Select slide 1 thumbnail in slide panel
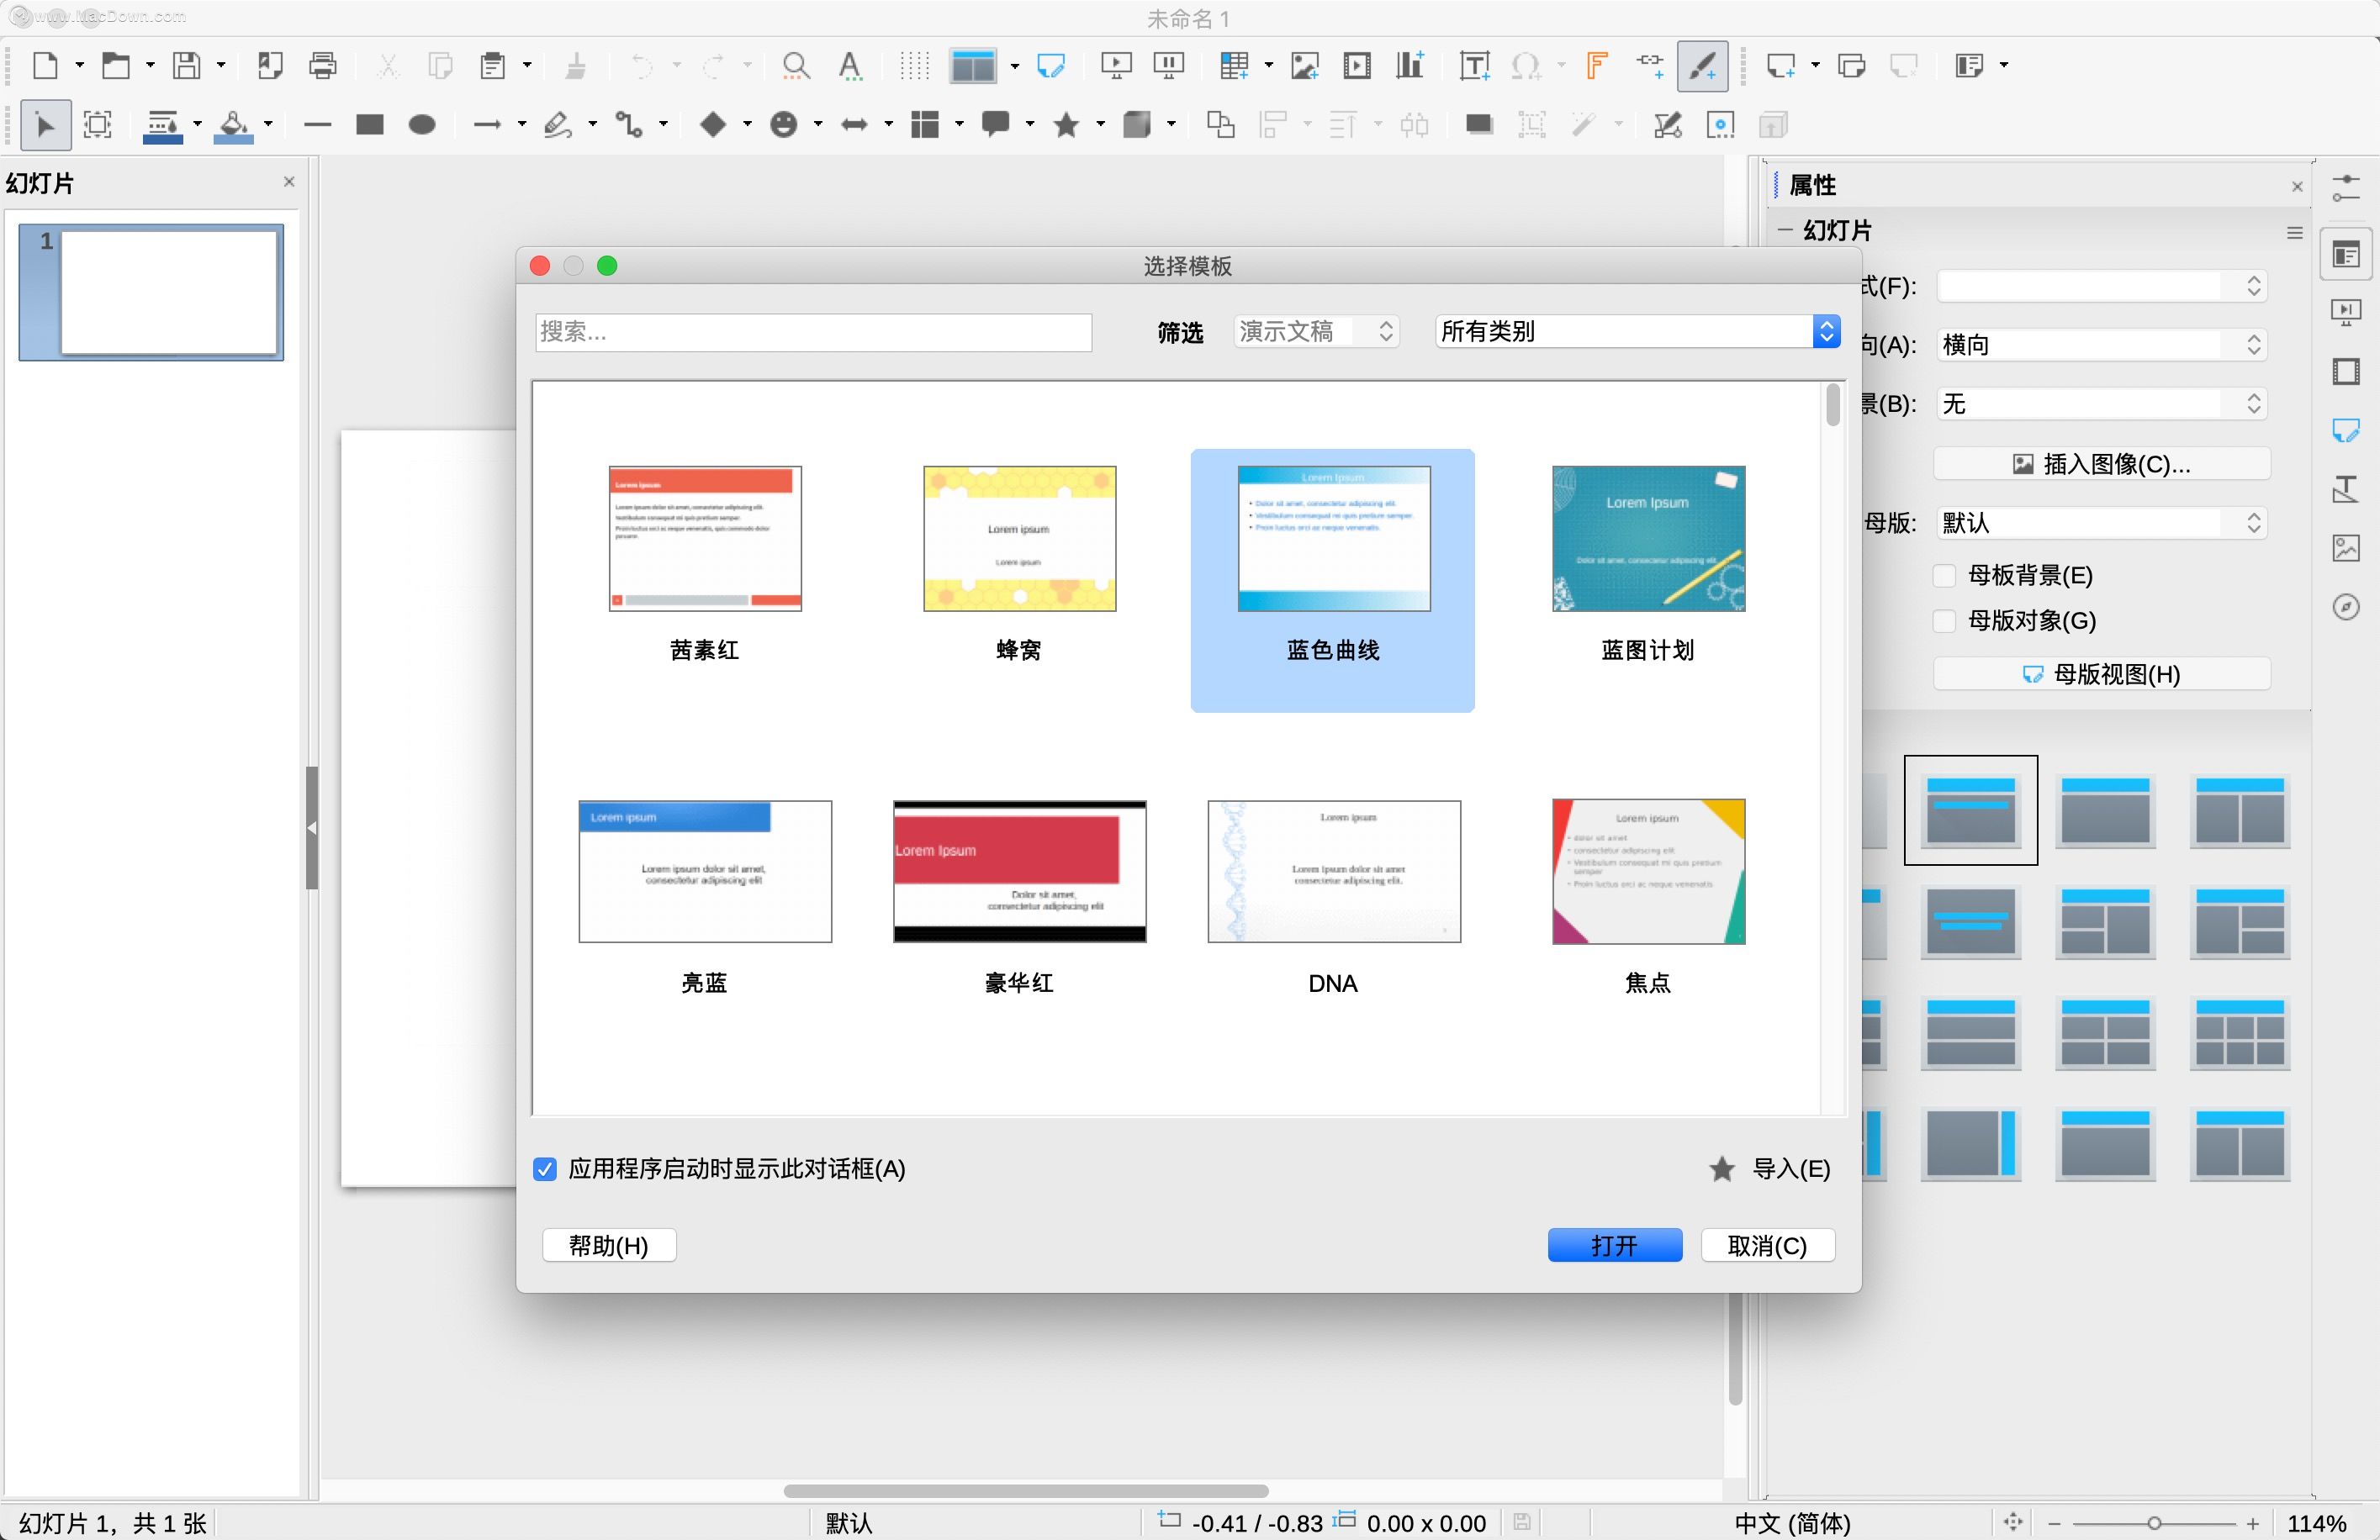This screenshot has height=1540, width=2380. (x=151, y=292)
